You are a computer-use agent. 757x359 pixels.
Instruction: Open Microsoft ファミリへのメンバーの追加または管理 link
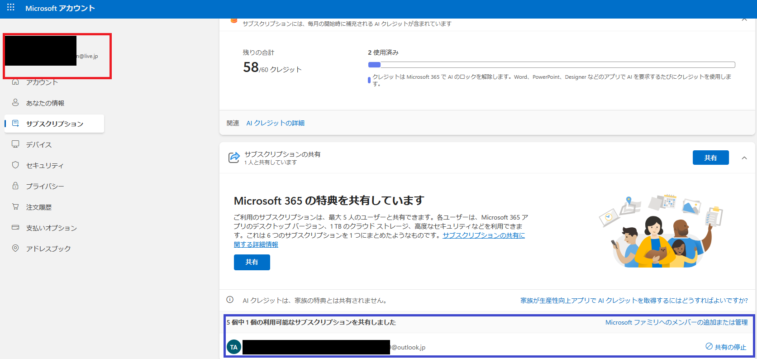coord(676,322)
